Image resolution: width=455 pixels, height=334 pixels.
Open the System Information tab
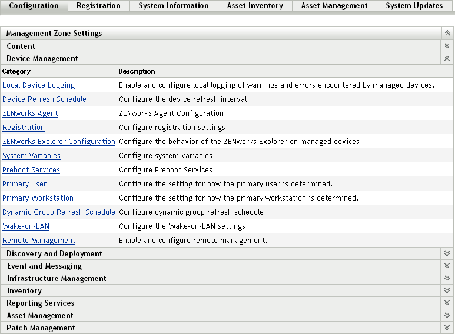174,6
